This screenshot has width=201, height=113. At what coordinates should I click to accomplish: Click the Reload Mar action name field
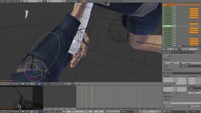[x=189, y=49]
